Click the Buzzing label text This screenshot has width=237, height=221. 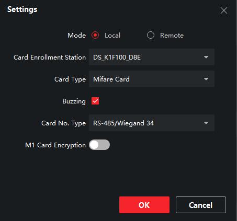tap(74, 101)
